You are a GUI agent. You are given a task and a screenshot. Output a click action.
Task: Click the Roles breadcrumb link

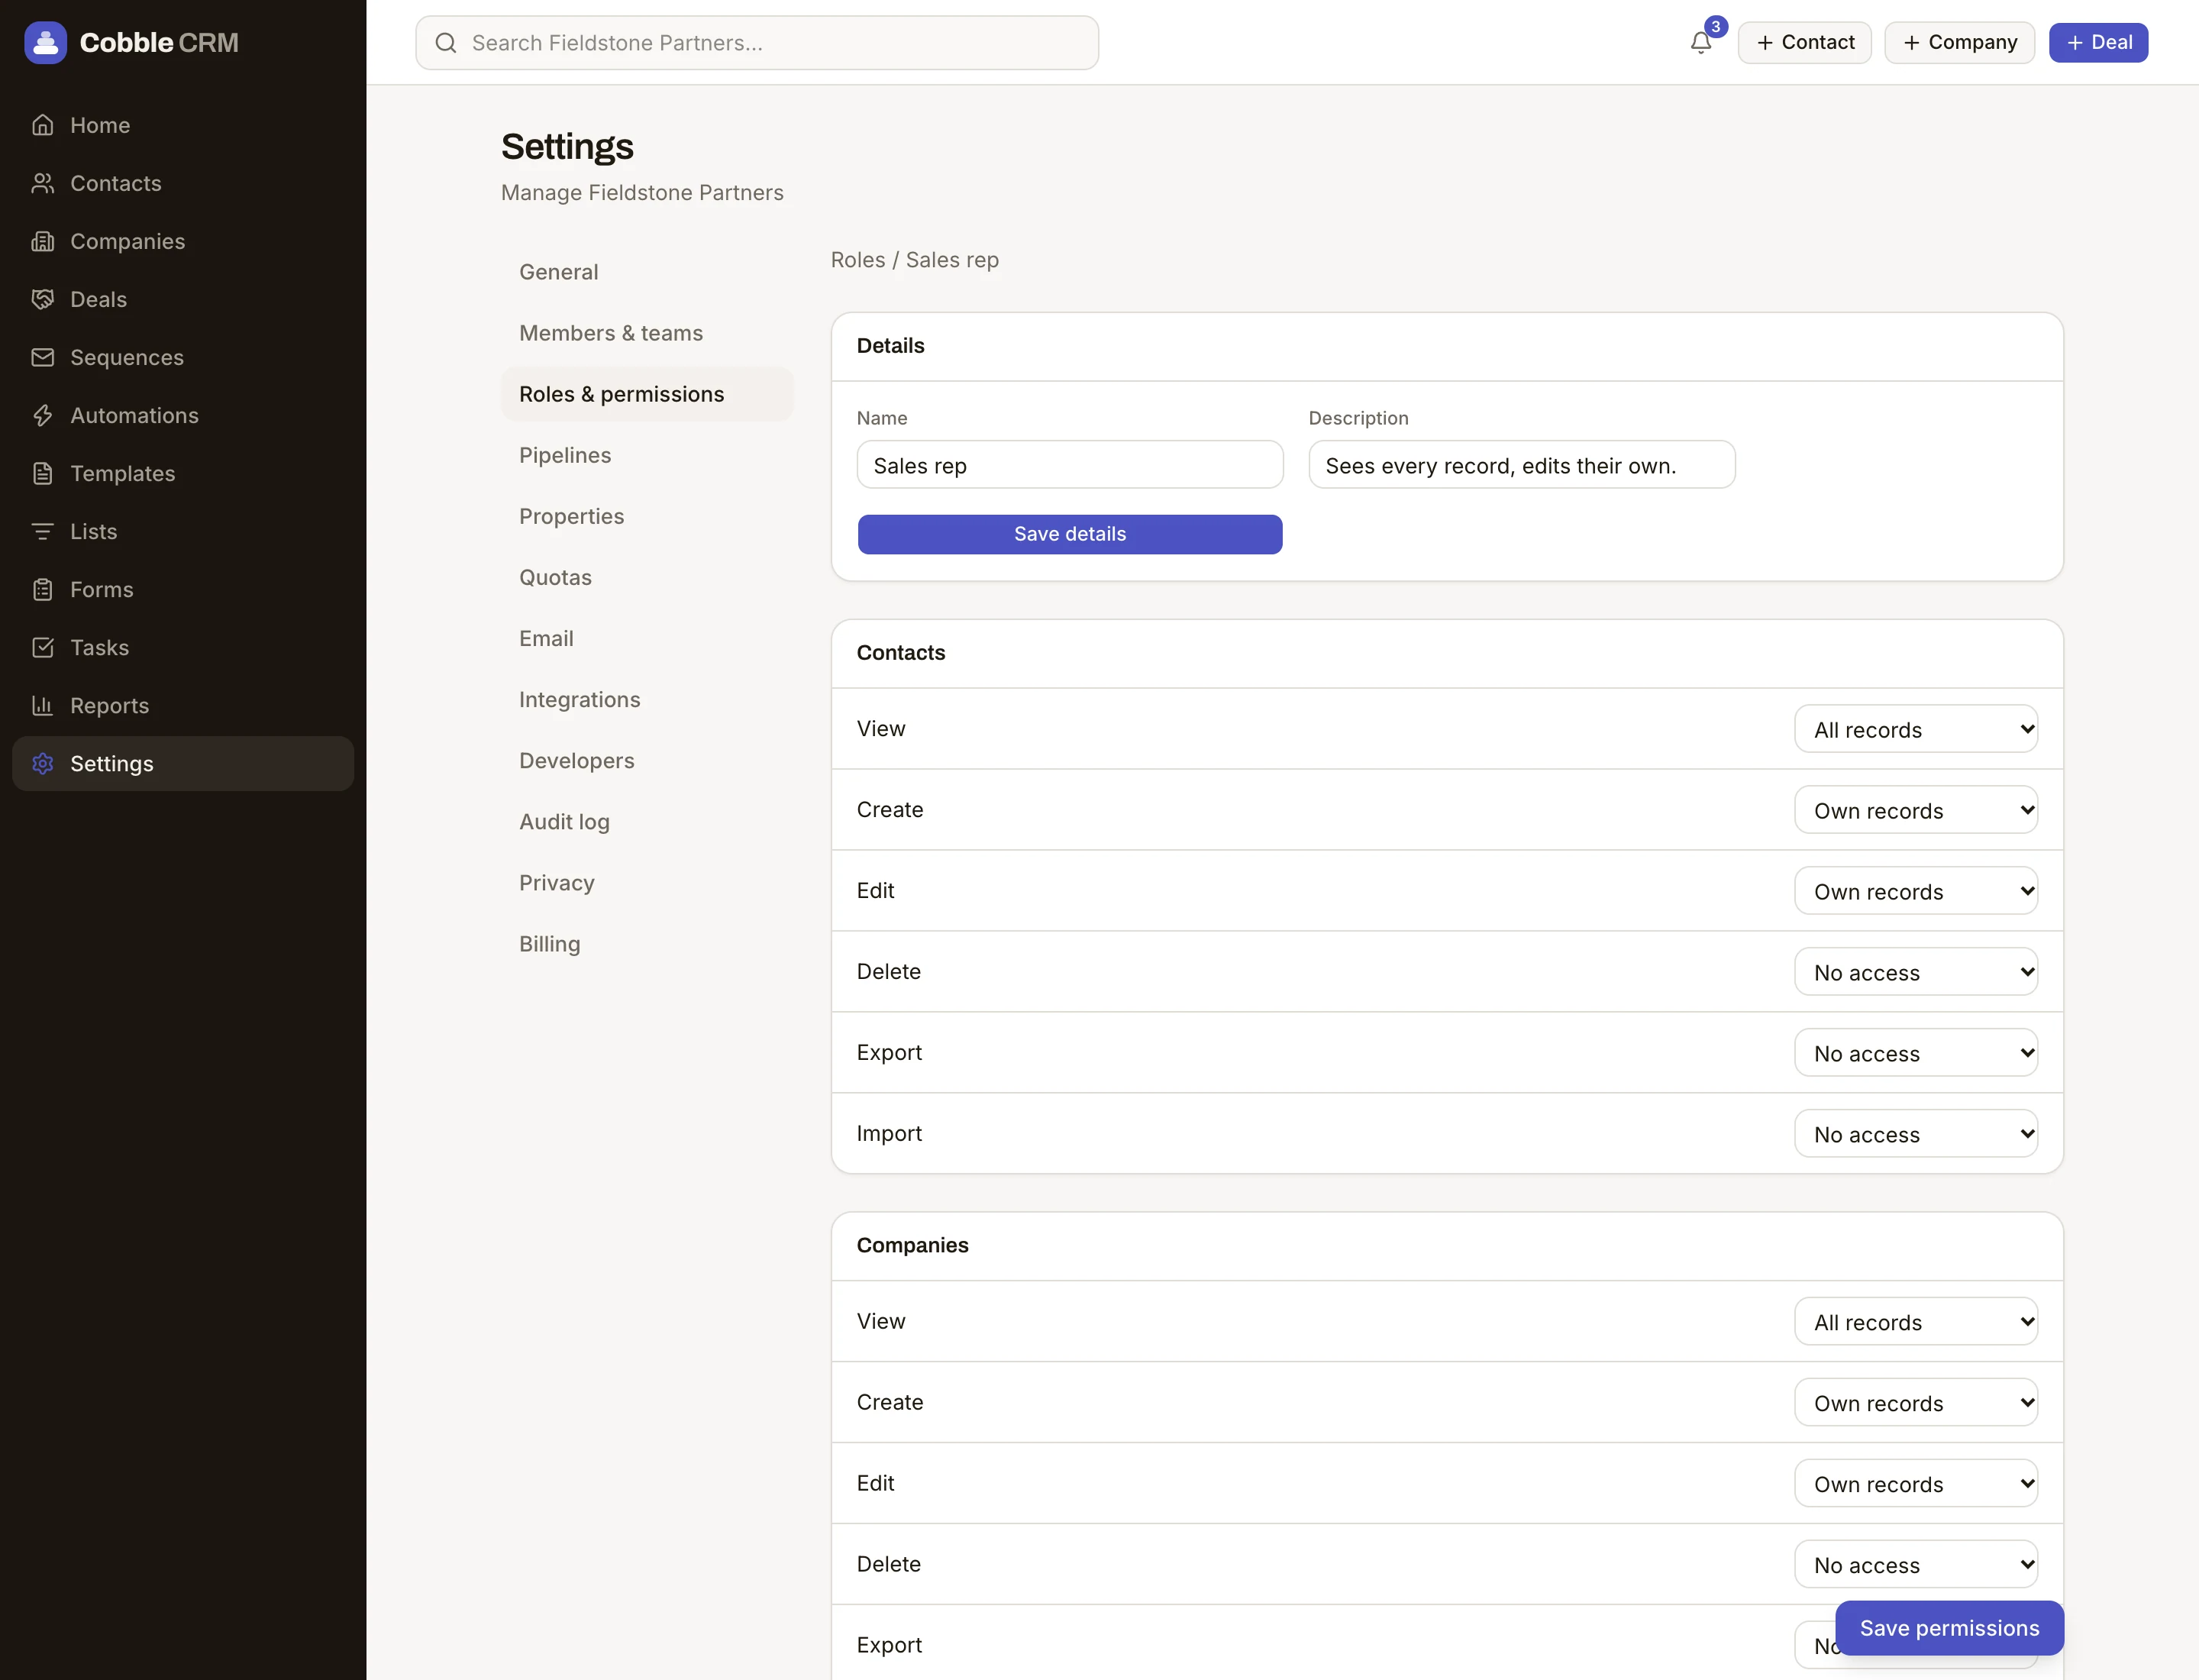857,260
